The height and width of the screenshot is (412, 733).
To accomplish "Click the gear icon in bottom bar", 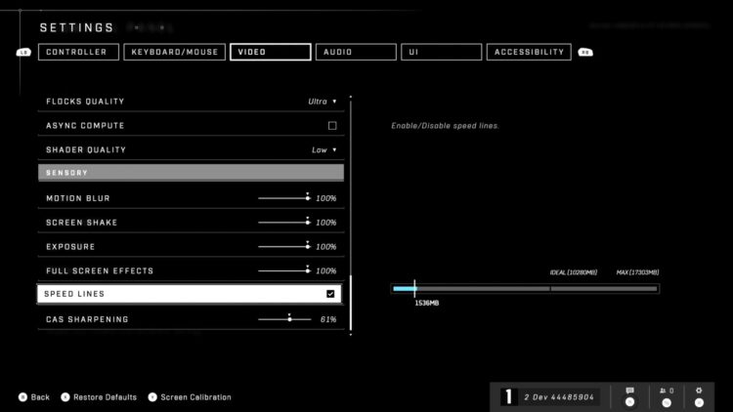I will [x=699, y=391].
